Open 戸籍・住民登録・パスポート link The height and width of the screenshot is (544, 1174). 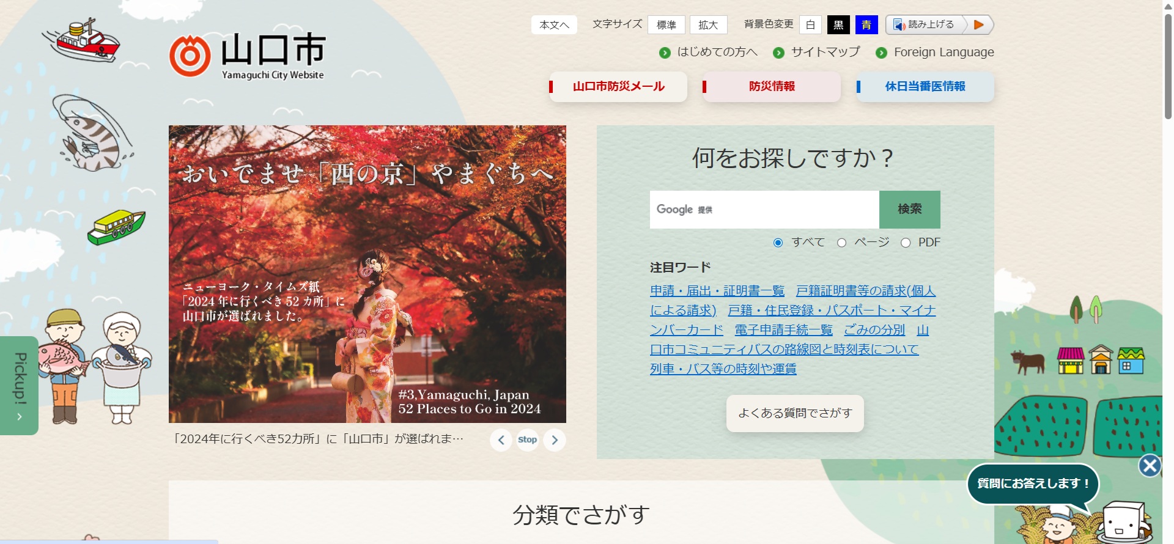point(832,311)
